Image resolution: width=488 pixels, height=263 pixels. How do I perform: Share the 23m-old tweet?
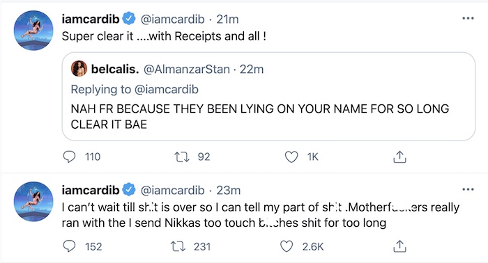tap(399, 246)
